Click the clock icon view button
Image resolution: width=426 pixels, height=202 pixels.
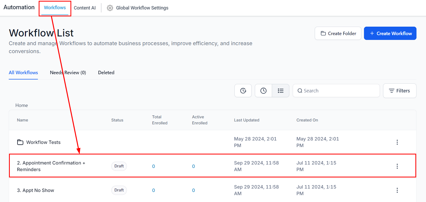pyautogui.click(x=263, y=91)
